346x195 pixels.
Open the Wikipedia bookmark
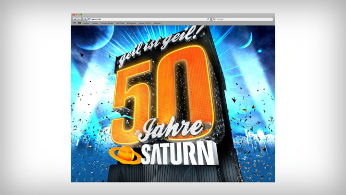point(132,23)
